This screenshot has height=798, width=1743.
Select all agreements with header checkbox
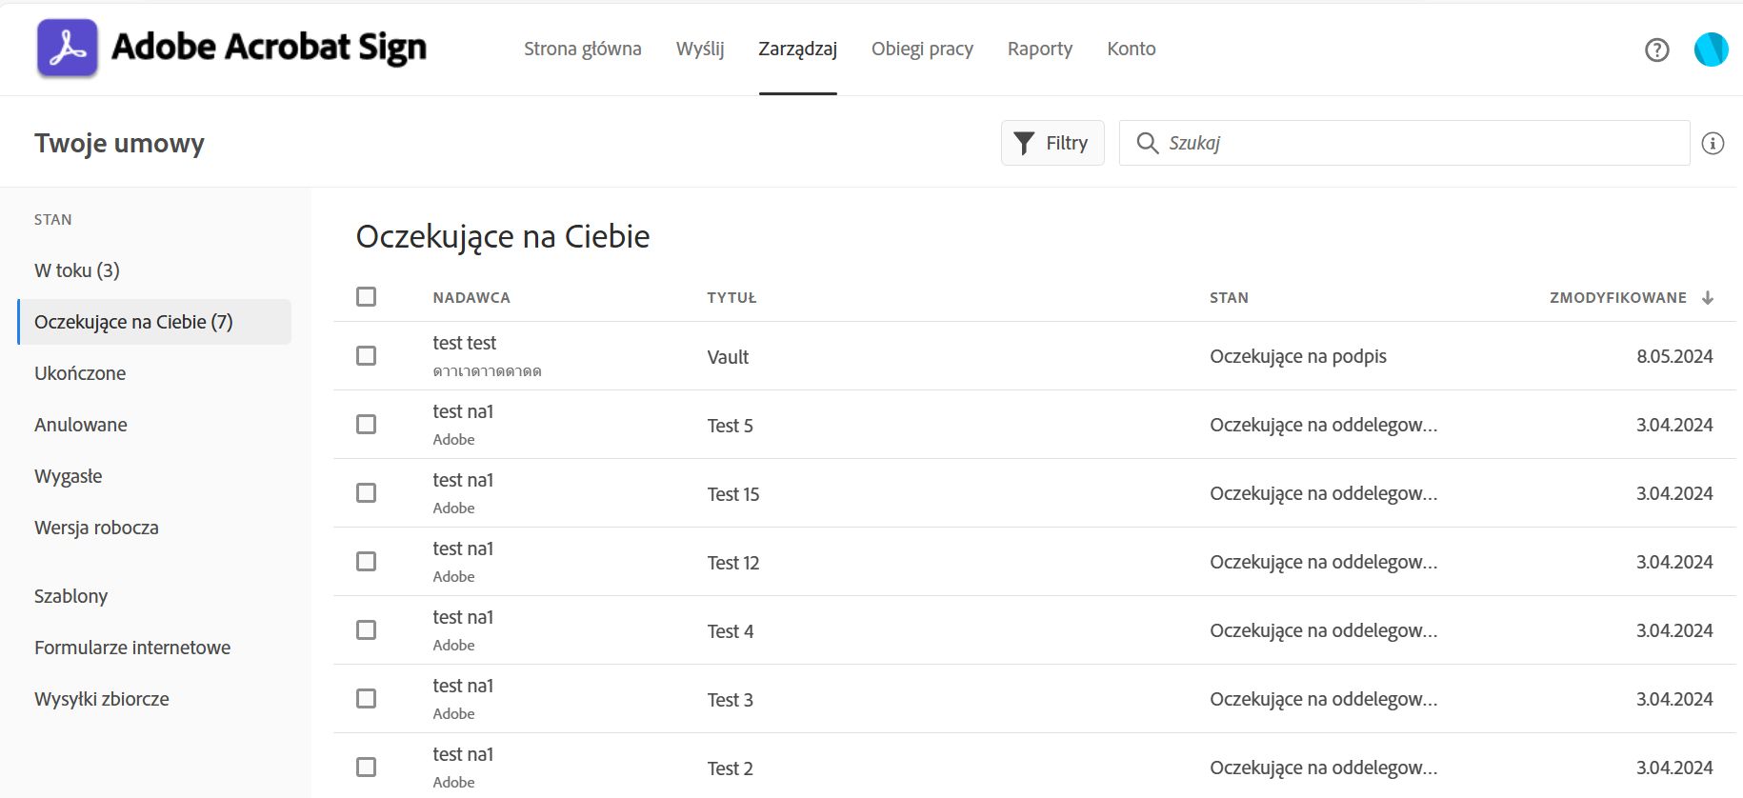coord(366,297)
